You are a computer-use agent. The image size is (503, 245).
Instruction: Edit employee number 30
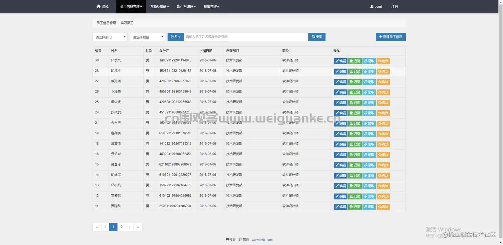tap(341, 61)
